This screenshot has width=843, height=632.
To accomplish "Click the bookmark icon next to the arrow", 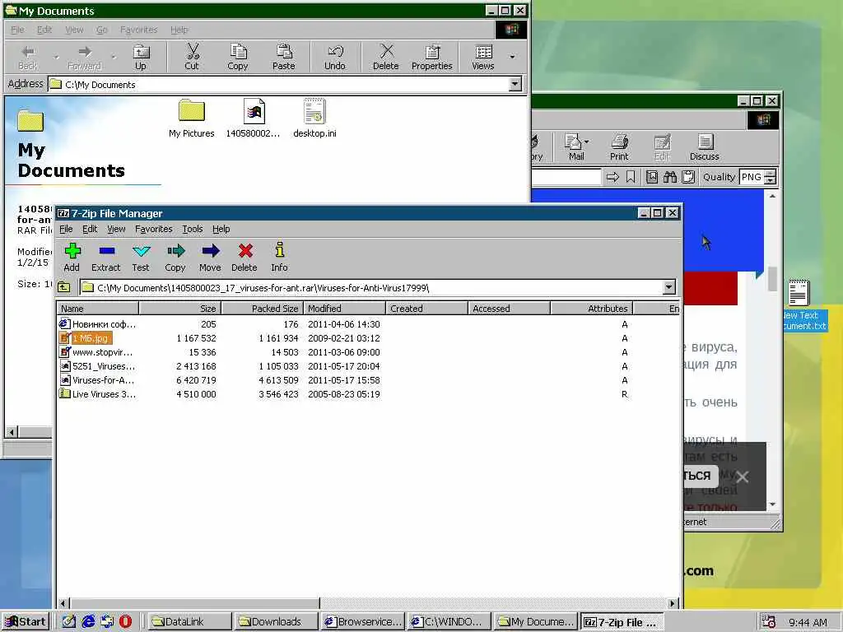I will click(x=631, y=177).
